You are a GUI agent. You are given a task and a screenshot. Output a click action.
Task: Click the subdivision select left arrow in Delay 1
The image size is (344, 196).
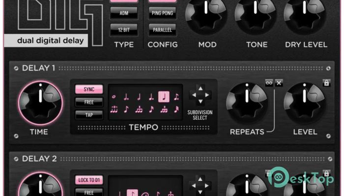click(x=194, y=95)
